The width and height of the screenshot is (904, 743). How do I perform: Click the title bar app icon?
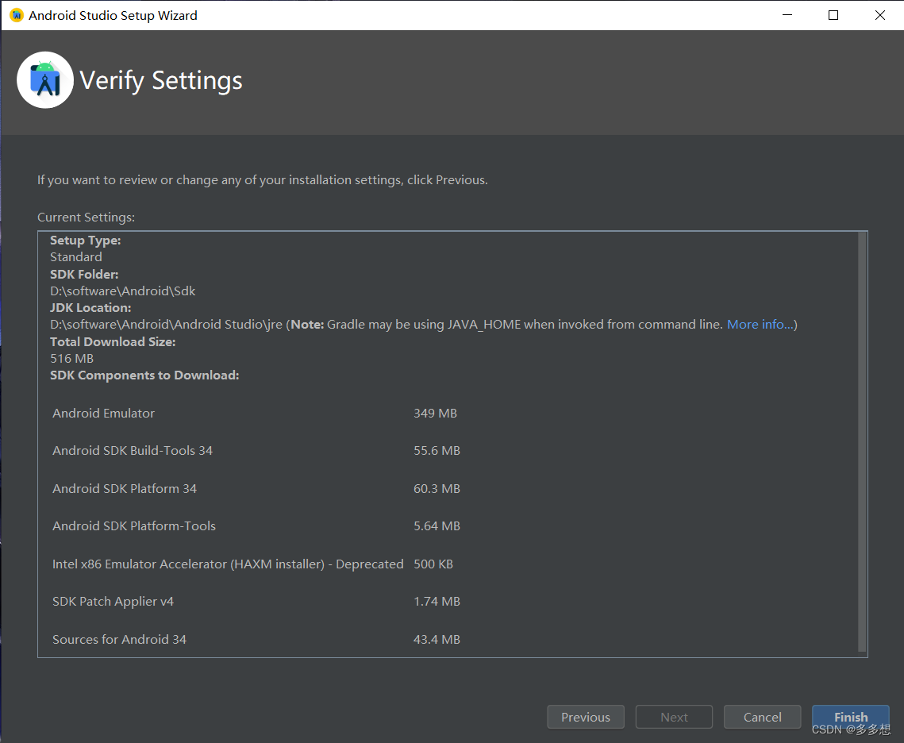16,16
